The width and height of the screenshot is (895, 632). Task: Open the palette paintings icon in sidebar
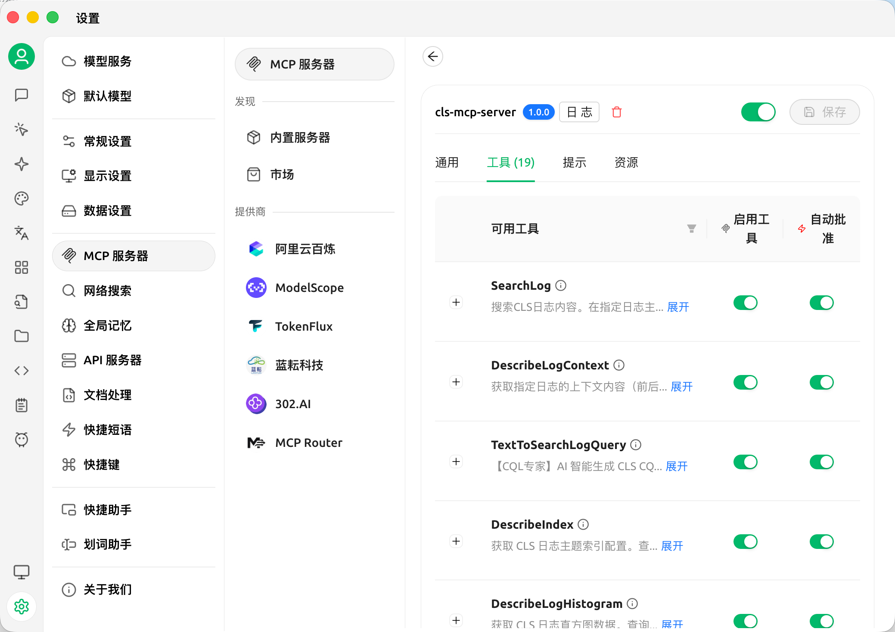[22, 198]
